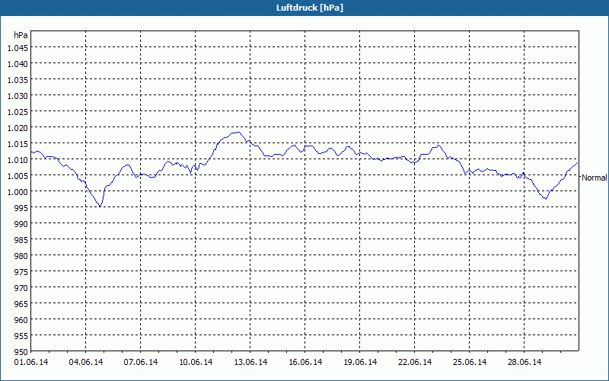Select the 07.06.14 date label
The image size is (609, 381).
(x=141, y=363)
